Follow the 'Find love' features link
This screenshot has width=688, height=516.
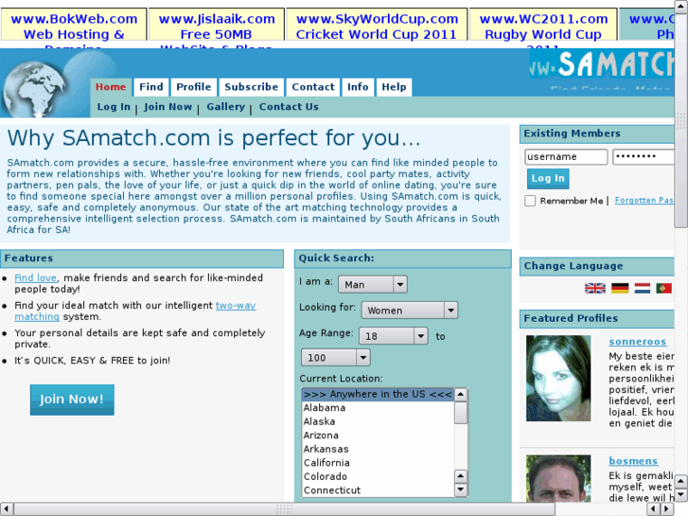click(x=36, y=278)
